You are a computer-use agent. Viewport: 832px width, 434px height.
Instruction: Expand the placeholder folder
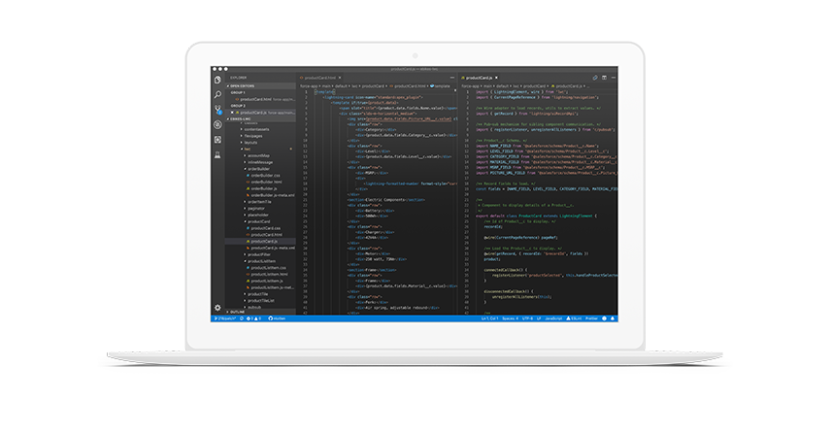tap(260, 215)
